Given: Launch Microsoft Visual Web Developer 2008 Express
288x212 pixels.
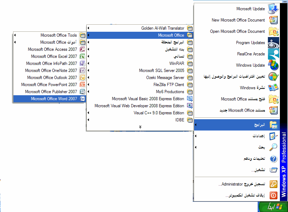Looking at the screenshot, I should (139, 106).
